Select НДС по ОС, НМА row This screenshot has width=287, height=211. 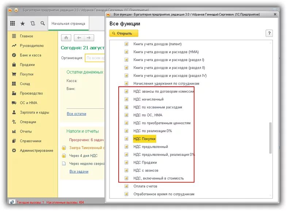pos(148,115)
